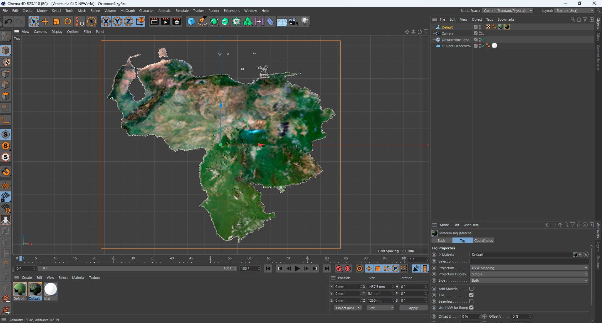
Task: Open the MoGraph menu
Action: [127, 11]
